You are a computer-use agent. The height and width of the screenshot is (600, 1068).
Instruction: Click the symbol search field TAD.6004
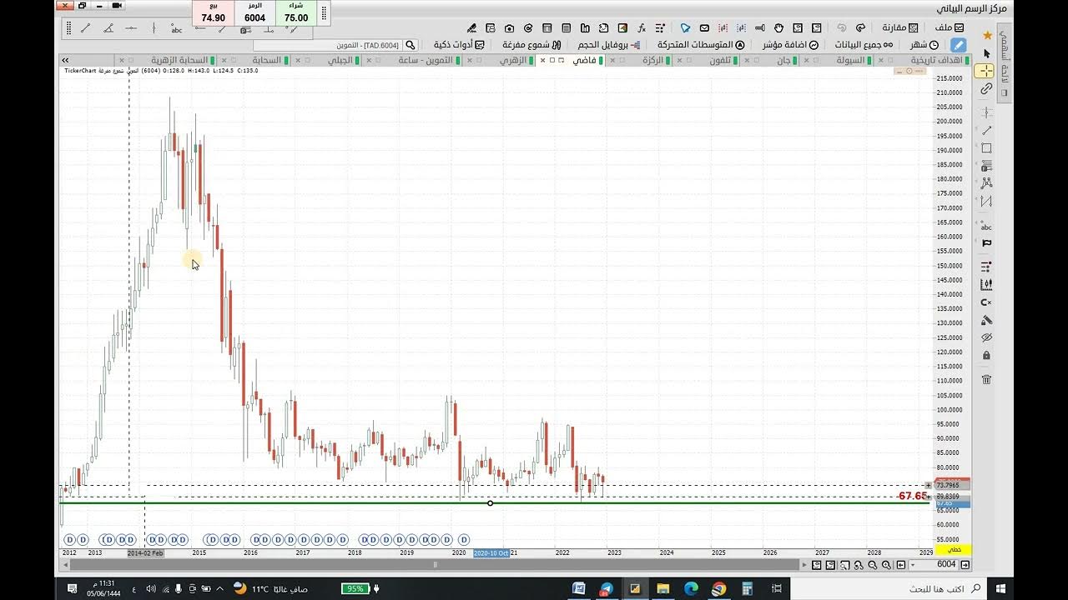click(327, 45)
